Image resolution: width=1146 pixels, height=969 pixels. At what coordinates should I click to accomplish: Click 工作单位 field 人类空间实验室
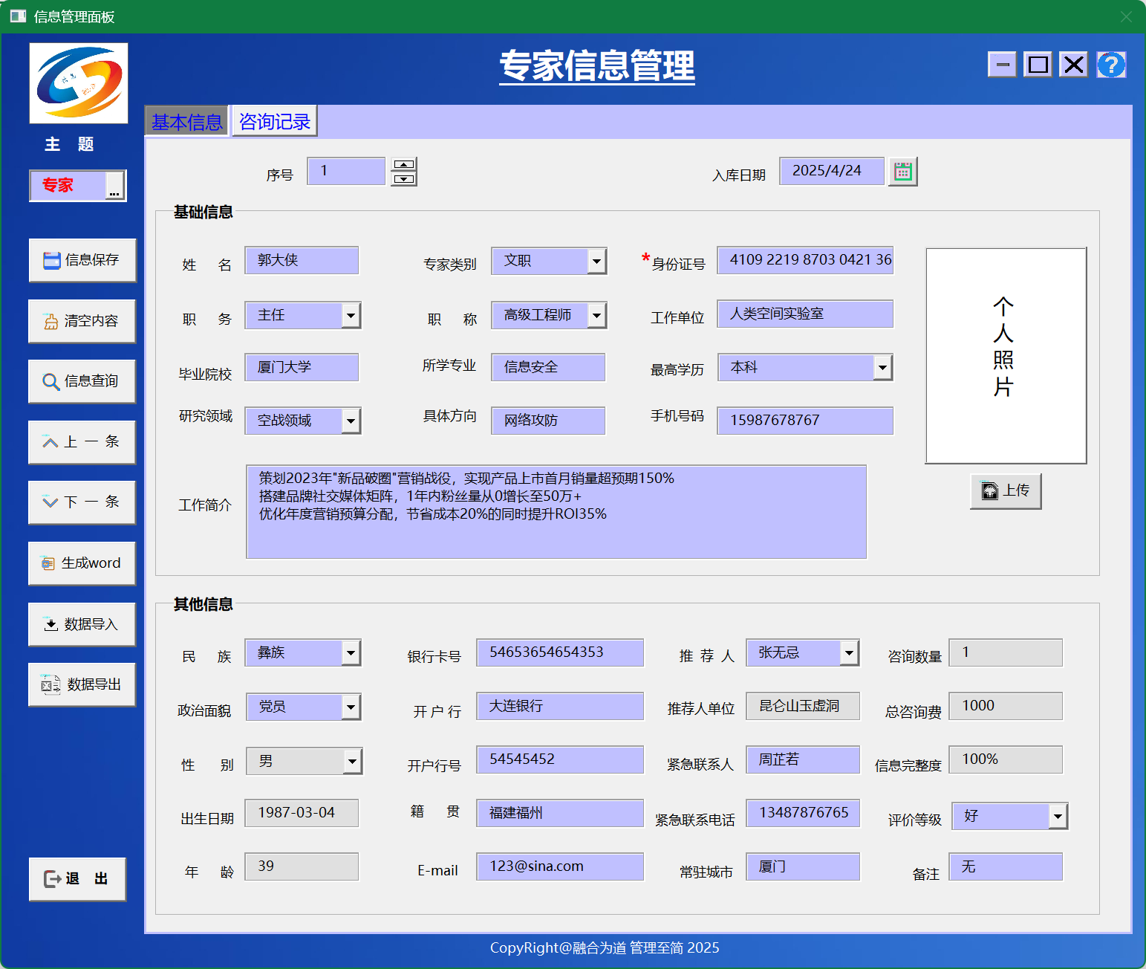(805, 314)
